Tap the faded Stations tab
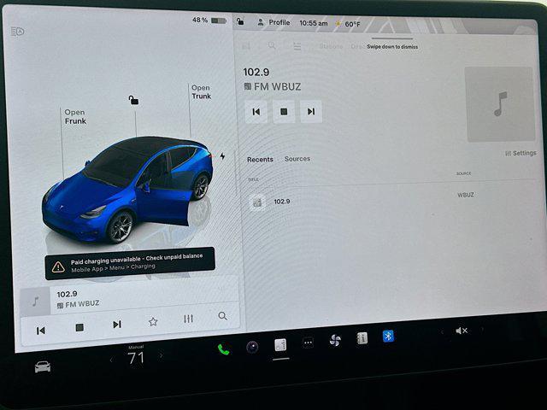Viewport: 547px width, 410px height. coord(331,46)
